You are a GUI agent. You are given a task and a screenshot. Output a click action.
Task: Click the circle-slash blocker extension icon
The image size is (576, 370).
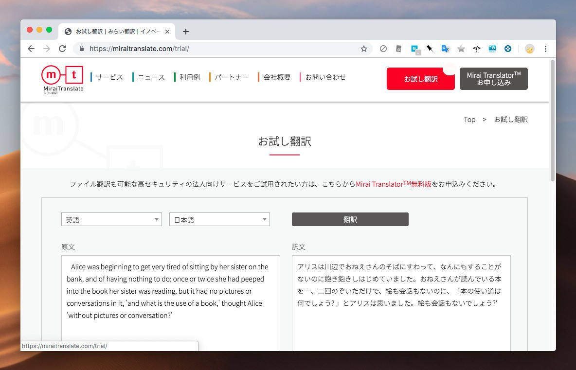click(x=383, y=49)
